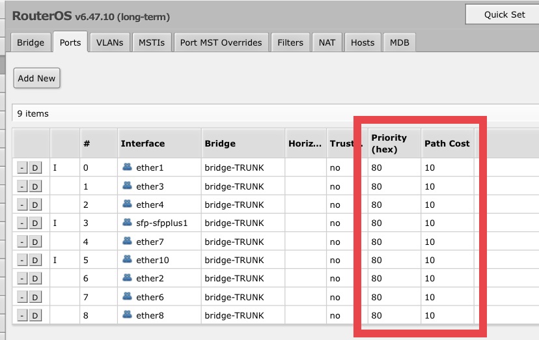Image resolution: width=539 pixels, height=340 pixels.
Task: Click path cost 10 for ether7
Action: [430, 242]
